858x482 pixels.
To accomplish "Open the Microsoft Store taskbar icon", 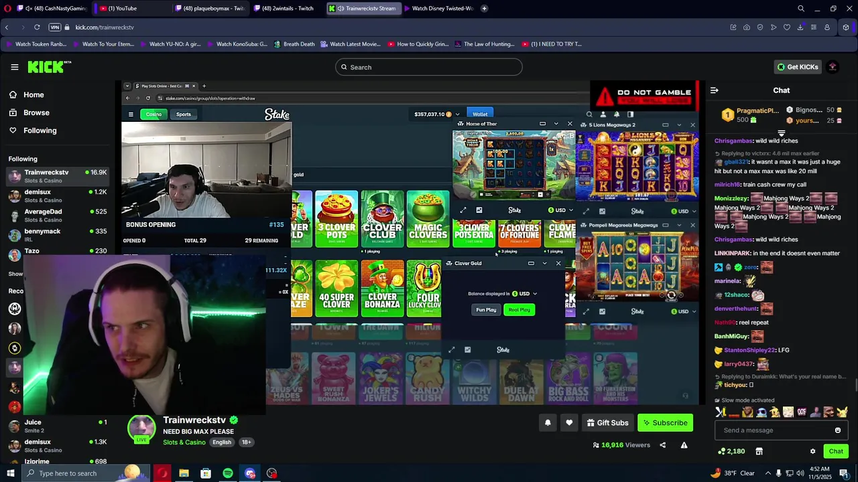I will tap(206, 473).
